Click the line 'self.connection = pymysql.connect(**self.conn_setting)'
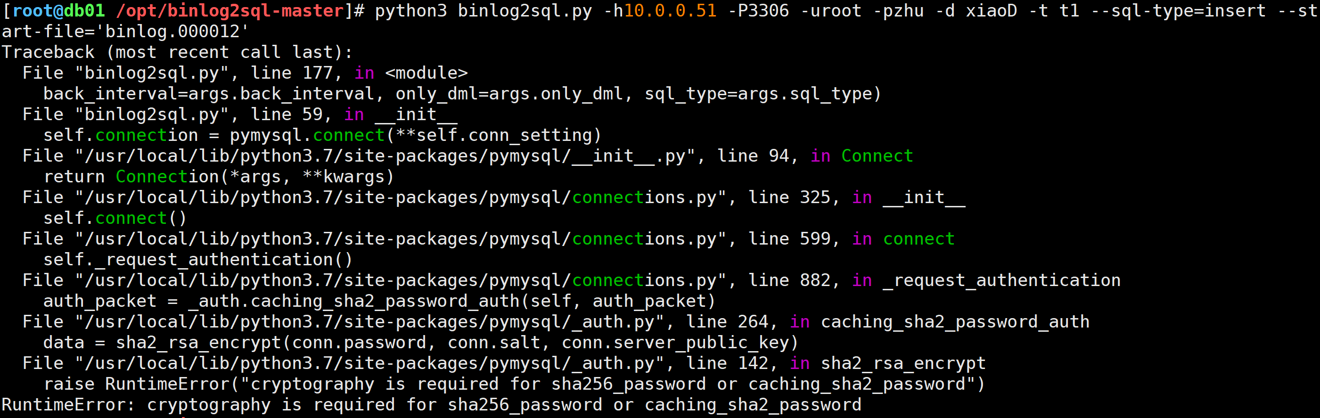Screen dimensions: 1320x418 click(x=322, y=135)
